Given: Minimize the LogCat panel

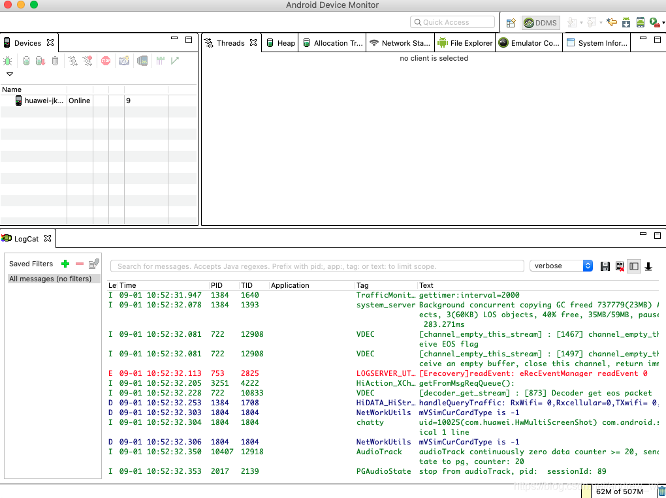Looking at the screenshot, I should click(x=643, y=234).
